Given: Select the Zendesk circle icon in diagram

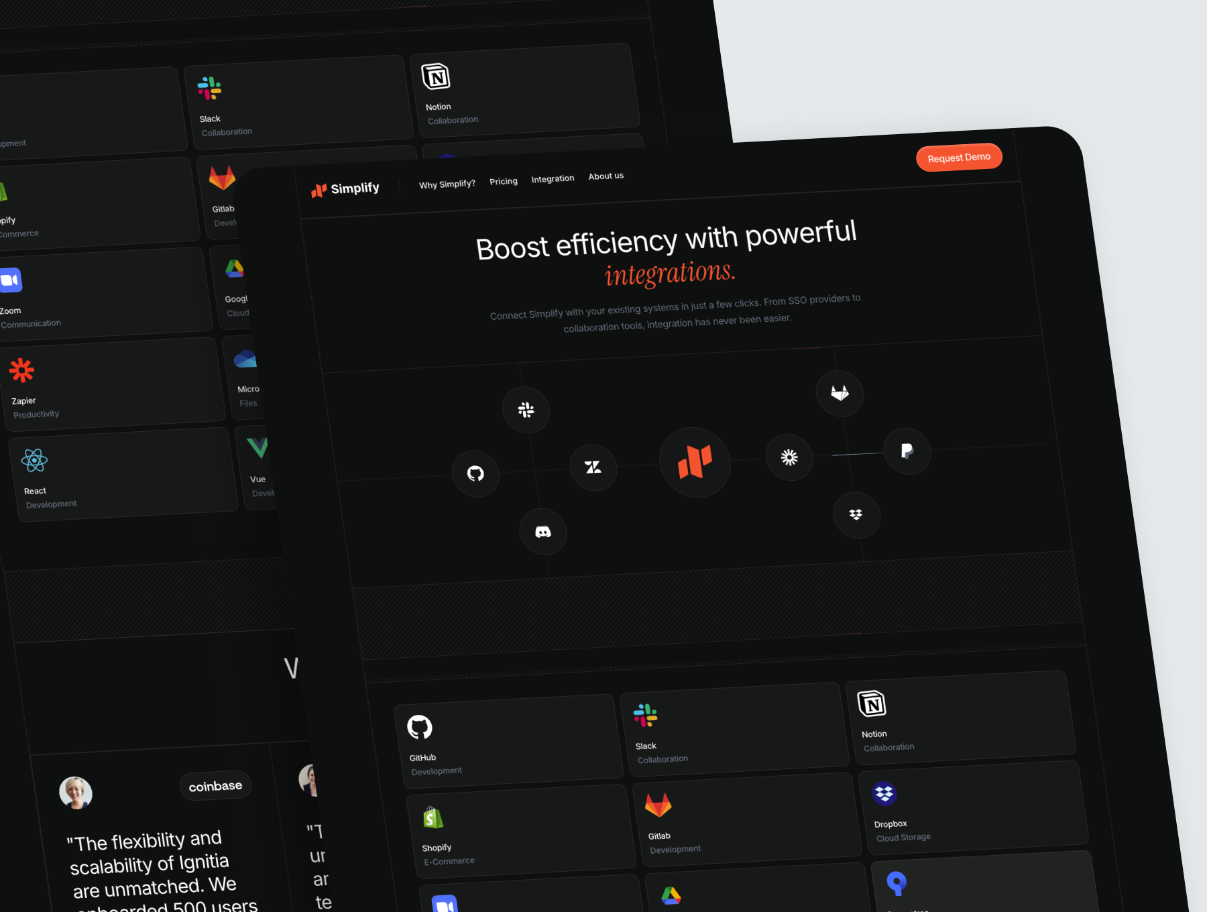Looking at the screenshot, I should point(593,467).
